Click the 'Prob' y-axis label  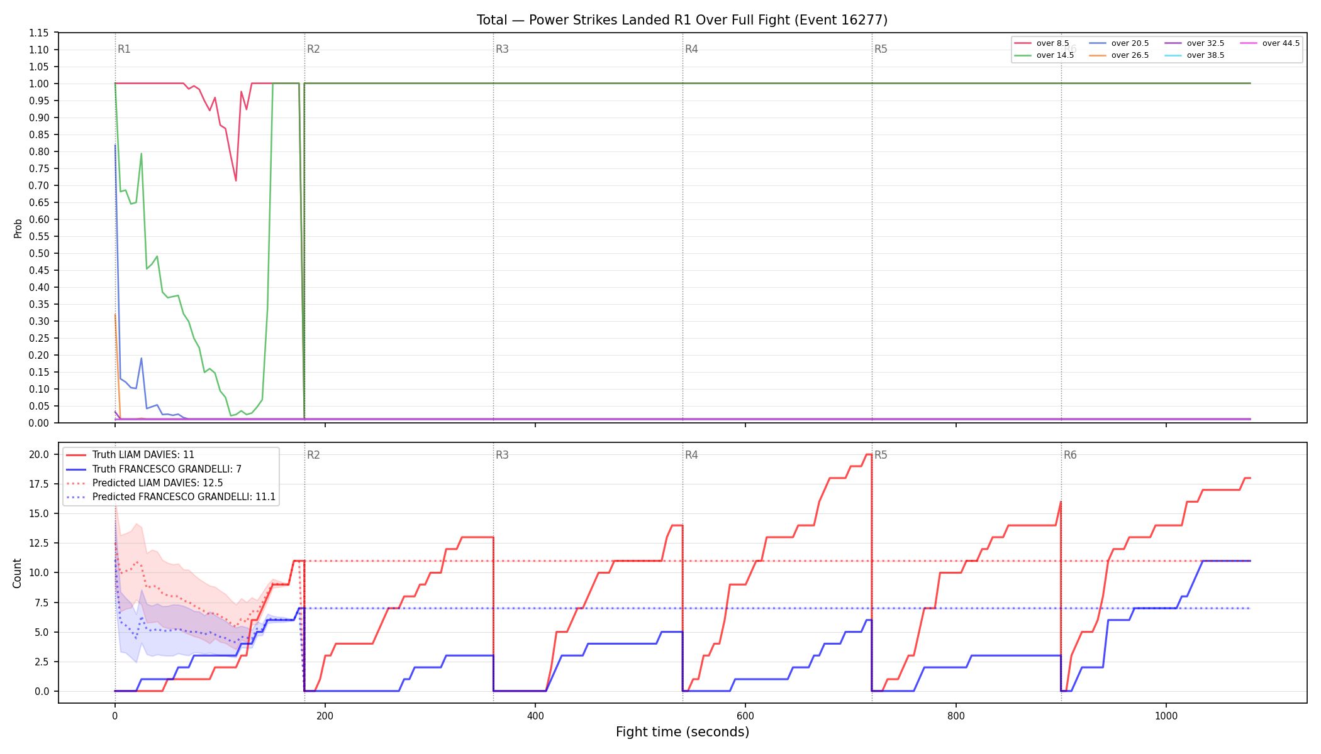pyautogui.click(x=18, y=228)
